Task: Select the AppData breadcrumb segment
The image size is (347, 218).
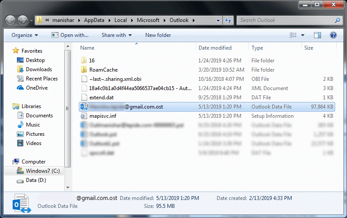Action: click(x=94, y=20)
